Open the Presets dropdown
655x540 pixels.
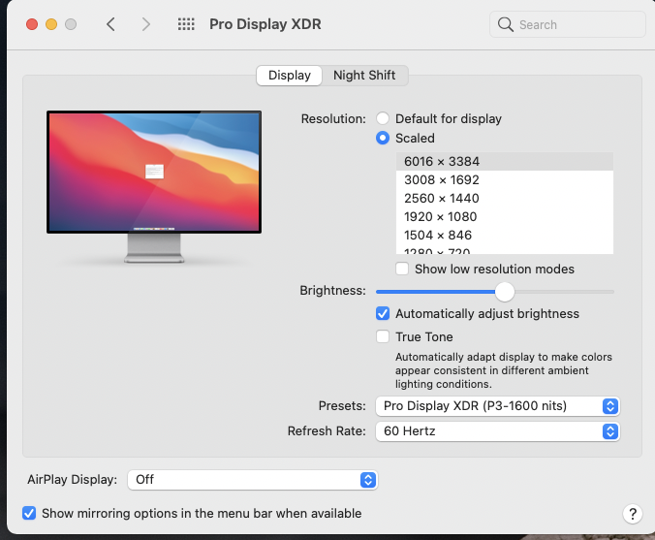[x=497, y=406]
